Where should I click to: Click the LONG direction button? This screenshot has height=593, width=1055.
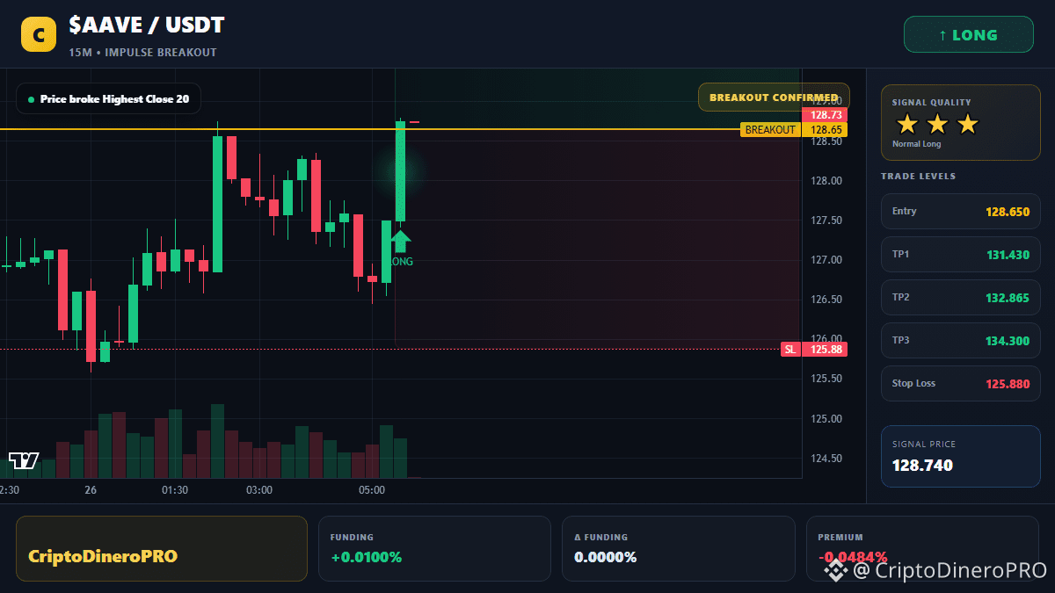click(969, 35)
